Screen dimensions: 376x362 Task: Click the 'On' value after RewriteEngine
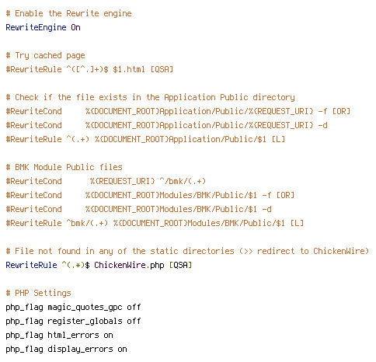pyautogui.click(x=75, y=27)
